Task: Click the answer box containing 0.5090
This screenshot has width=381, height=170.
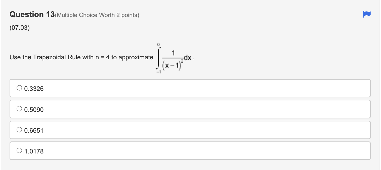Action: [101, 109]
